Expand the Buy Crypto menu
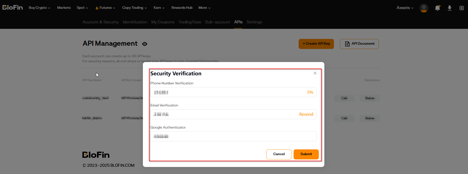 (39, 8)
